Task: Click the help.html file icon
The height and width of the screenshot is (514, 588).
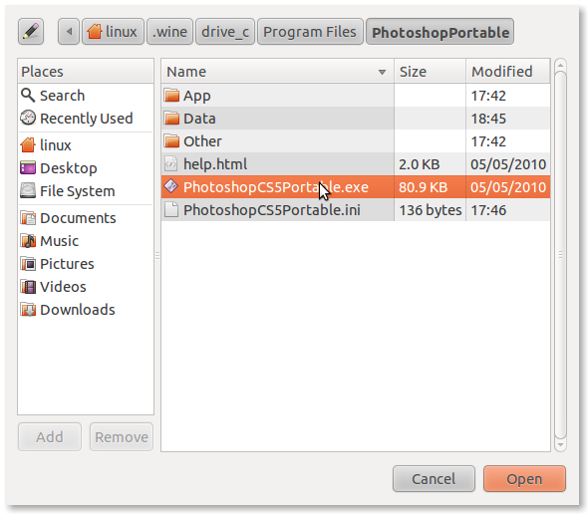Action: coord(171,164)
